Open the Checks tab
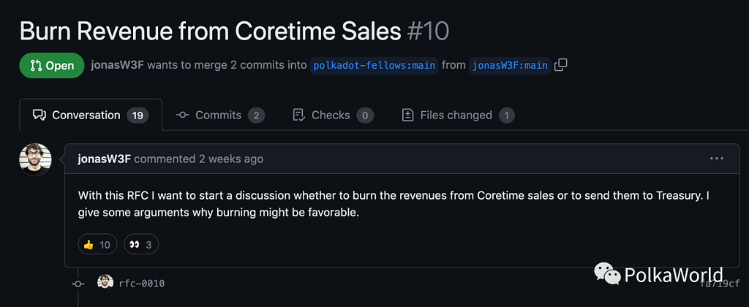749x307 pixels. pyautogui.click(x=333, y=115)
